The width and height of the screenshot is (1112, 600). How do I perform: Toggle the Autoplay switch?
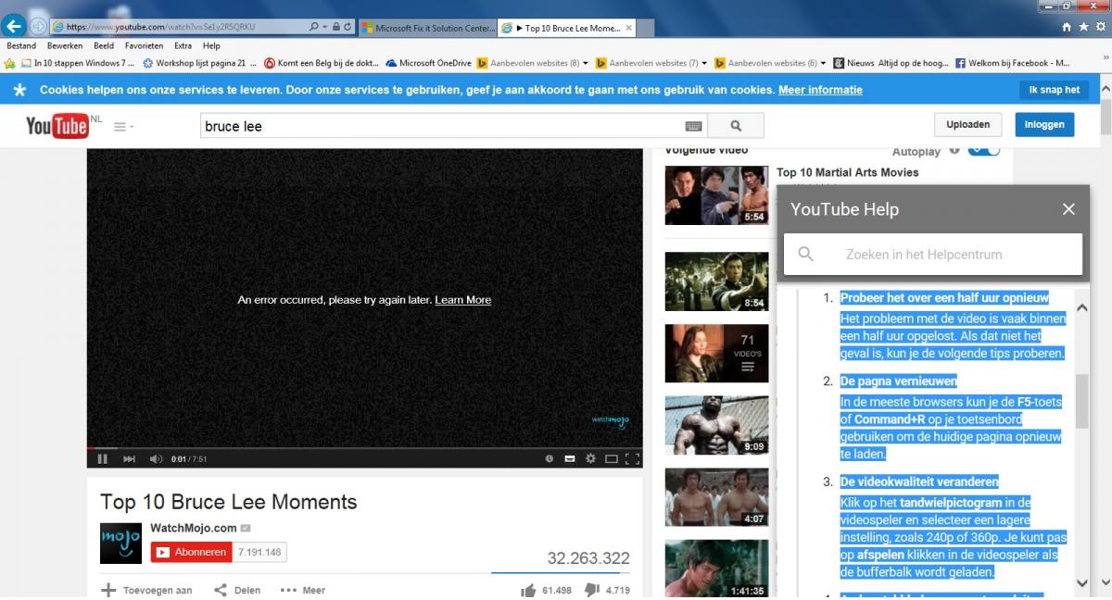point(983,151)
